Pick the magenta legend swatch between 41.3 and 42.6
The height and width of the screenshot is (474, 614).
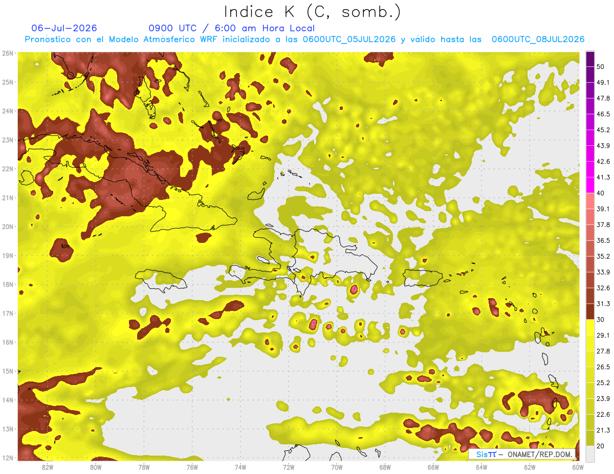590,169
